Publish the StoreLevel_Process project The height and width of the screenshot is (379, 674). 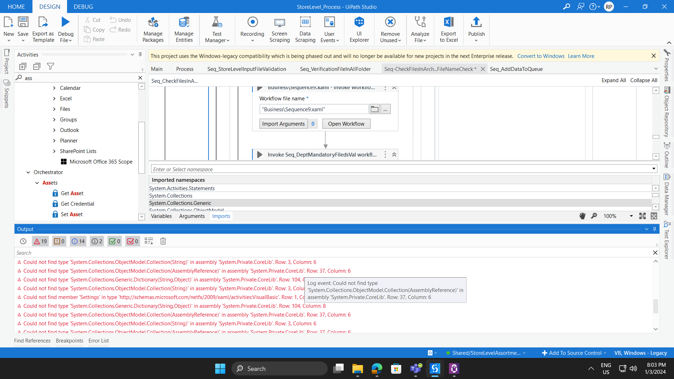[x=476, y=29]
